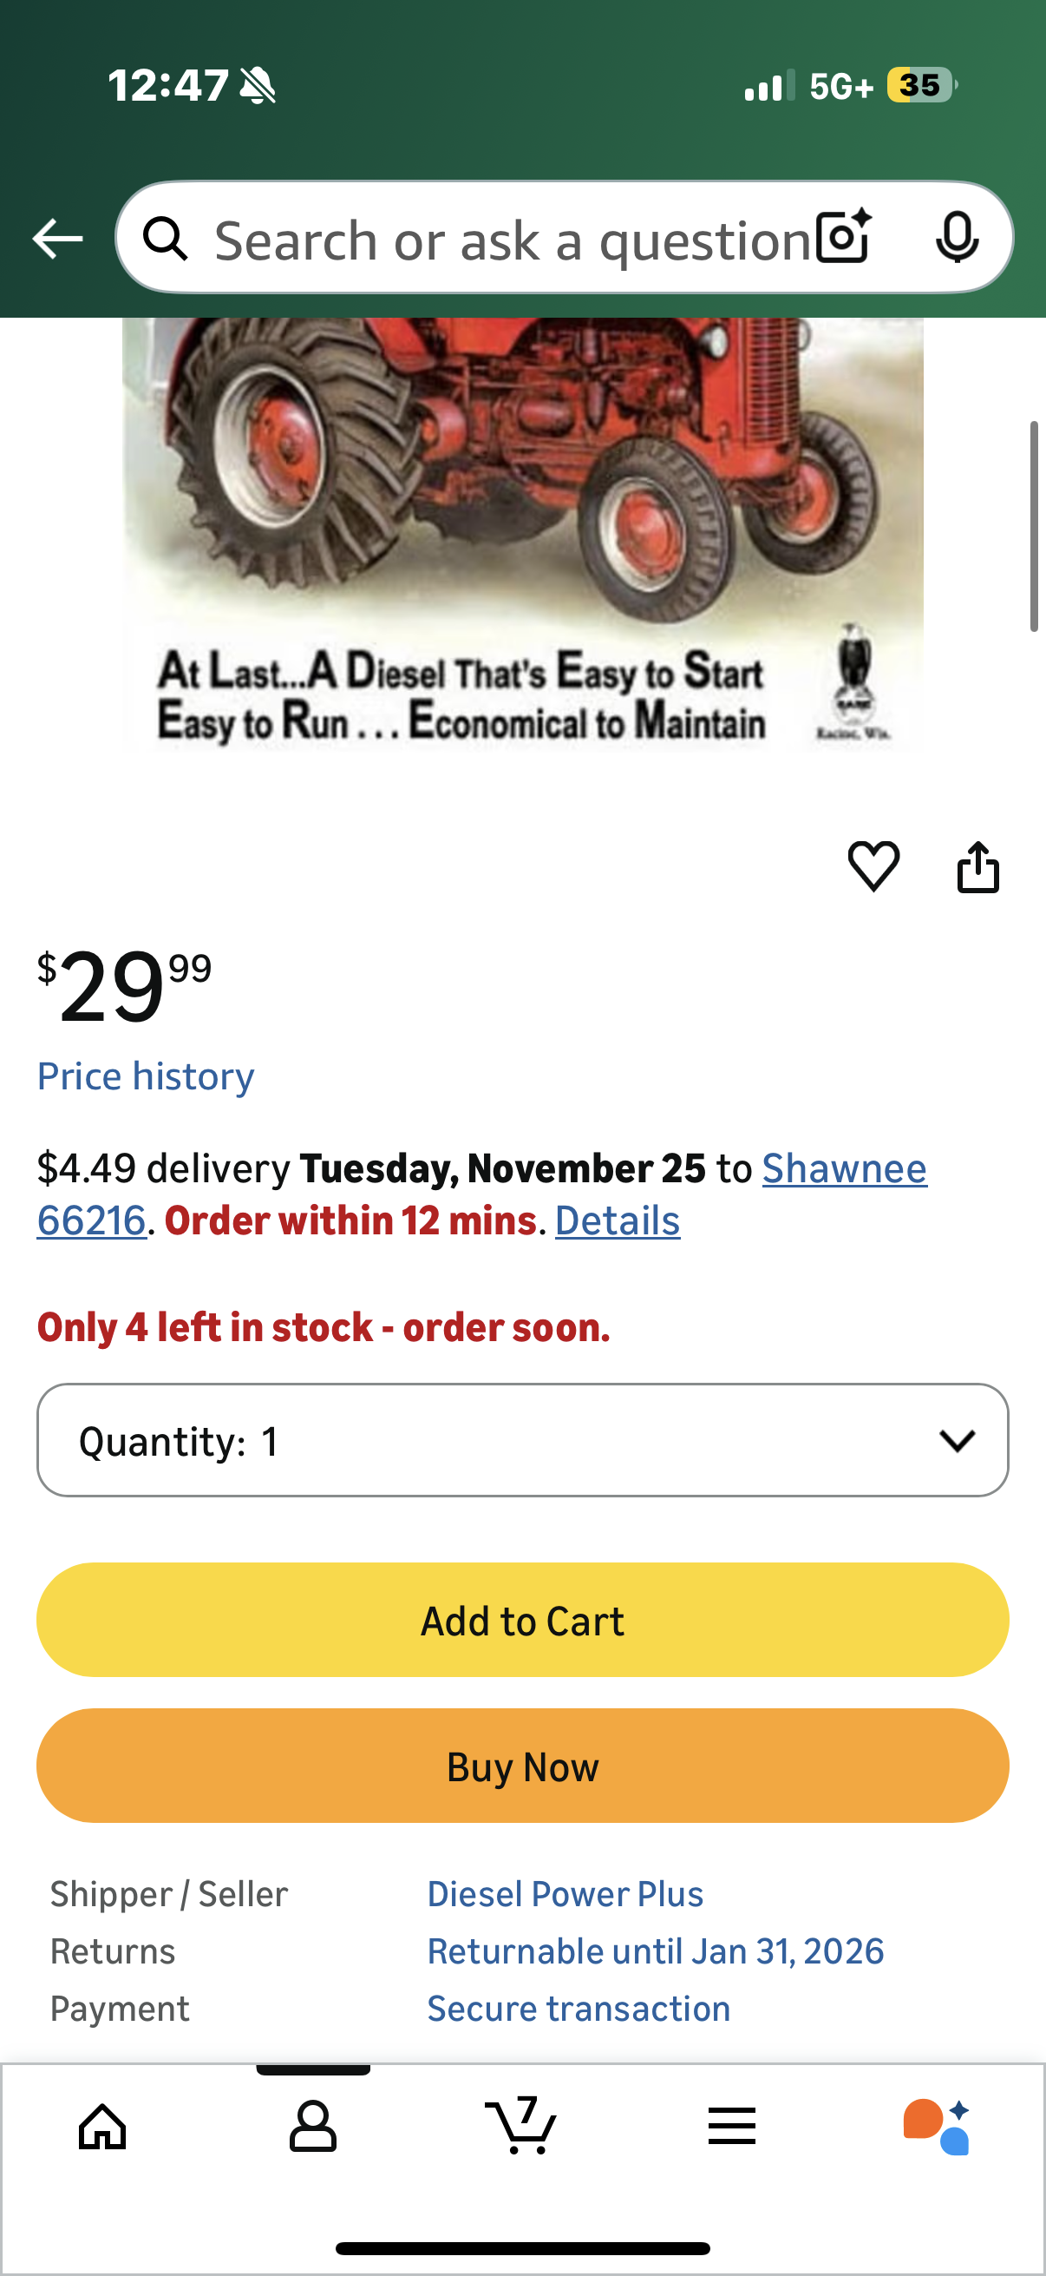
Task: Tap the share icon
Action: (978, 868)
